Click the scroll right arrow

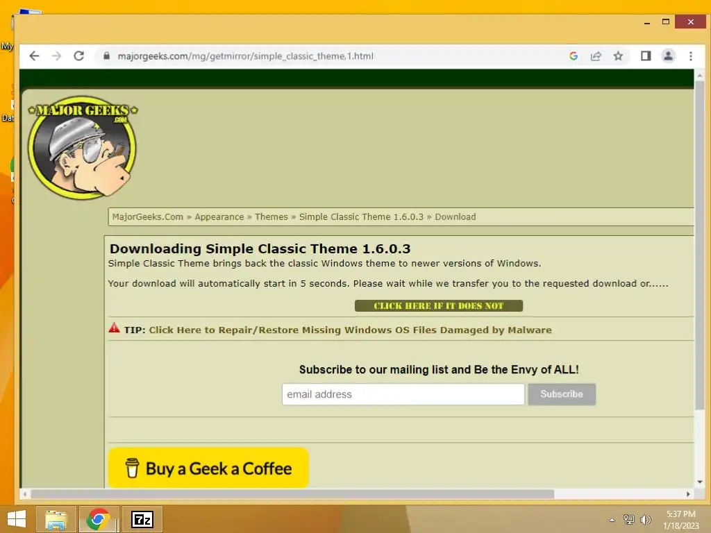pos(688,494)
